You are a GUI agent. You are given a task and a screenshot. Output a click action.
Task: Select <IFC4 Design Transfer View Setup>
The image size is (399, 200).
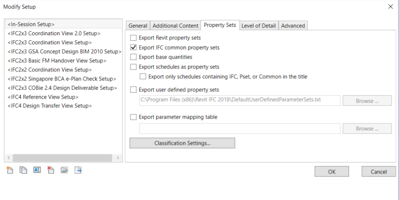pos(63,106)
